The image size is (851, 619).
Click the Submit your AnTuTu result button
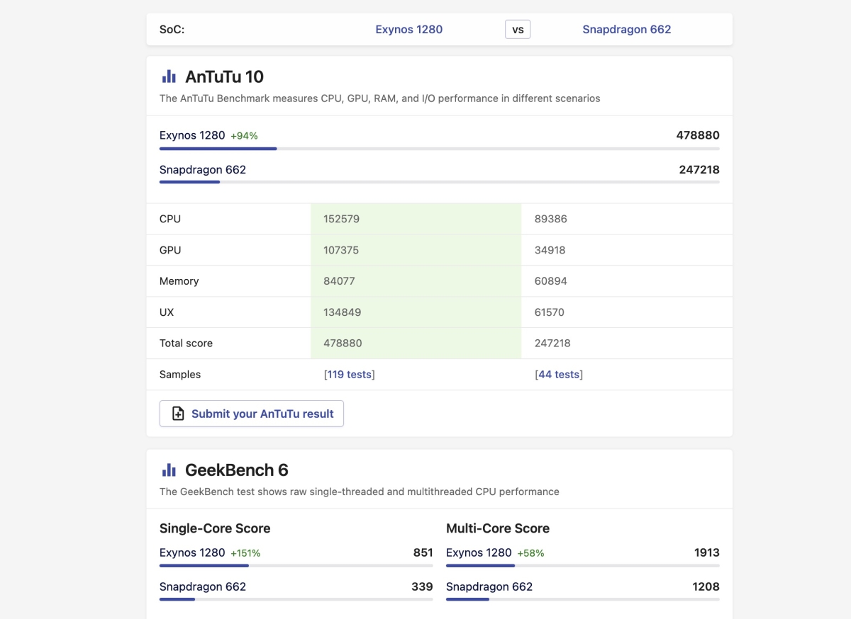(252, 414)
